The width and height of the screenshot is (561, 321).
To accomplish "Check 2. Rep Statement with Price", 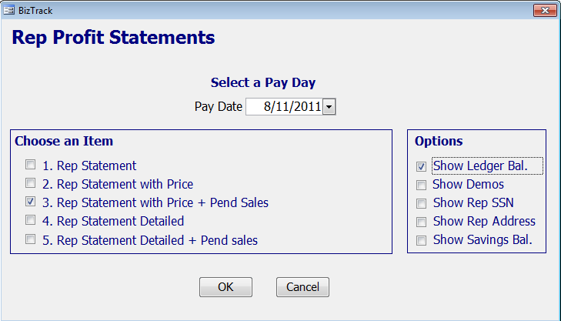I will [31, 183].
